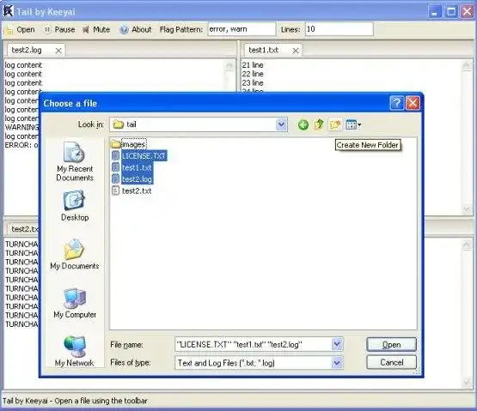Go up one folder level icon
477x411 pixels.
(319, 124)
